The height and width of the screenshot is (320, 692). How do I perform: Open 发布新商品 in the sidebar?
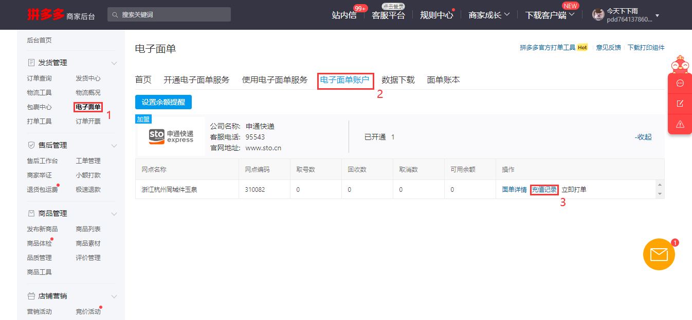pyautogui.click(x=43, y=229)
